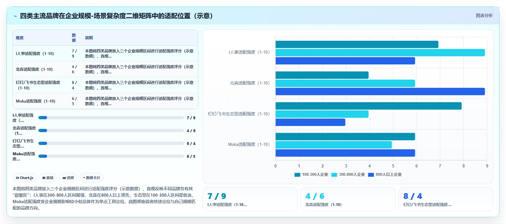The width and height of the screenshot is (506, 224).
Task: Click 北森 blue 800人以上 bar in chart
Action: click(380, 92)
